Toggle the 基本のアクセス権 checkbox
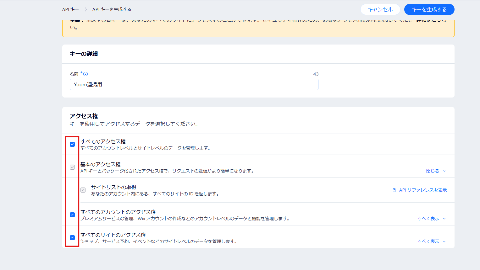The image size is (480, 270). pyautogui.click(x=72, y=167)
